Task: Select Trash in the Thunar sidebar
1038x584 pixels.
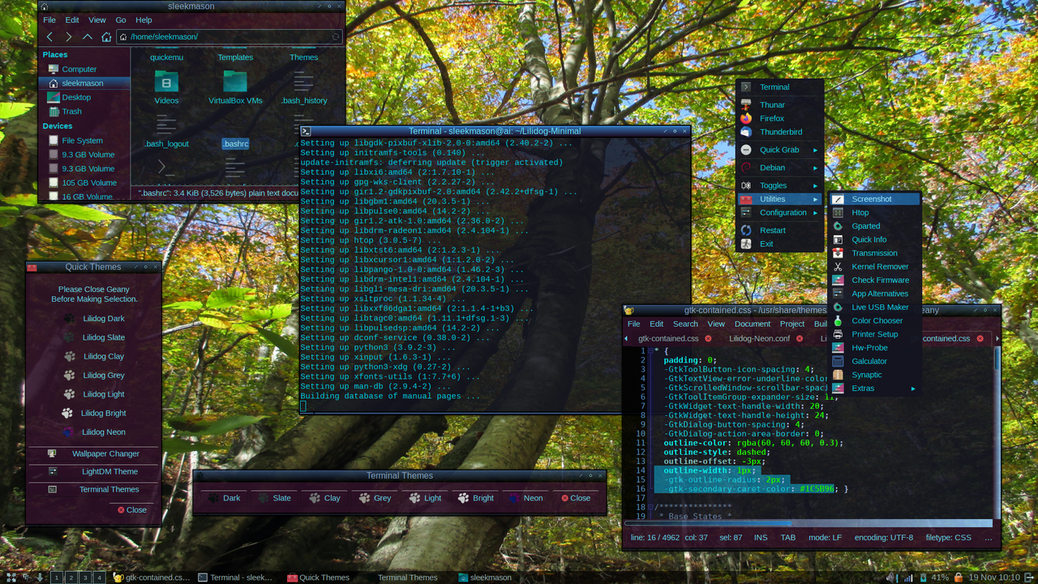Action: click(x=84, y=112)
